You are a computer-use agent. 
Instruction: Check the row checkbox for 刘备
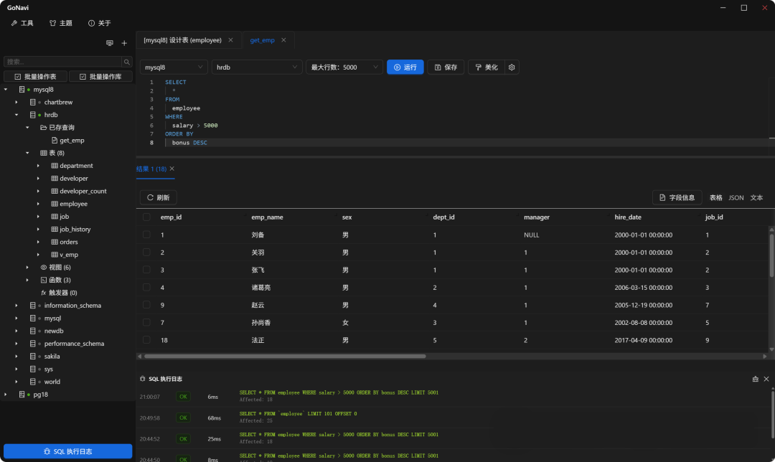[x=146, y=235]
